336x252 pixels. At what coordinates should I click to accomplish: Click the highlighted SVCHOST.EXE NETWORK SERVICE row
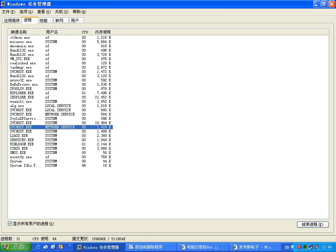point(61,127)
